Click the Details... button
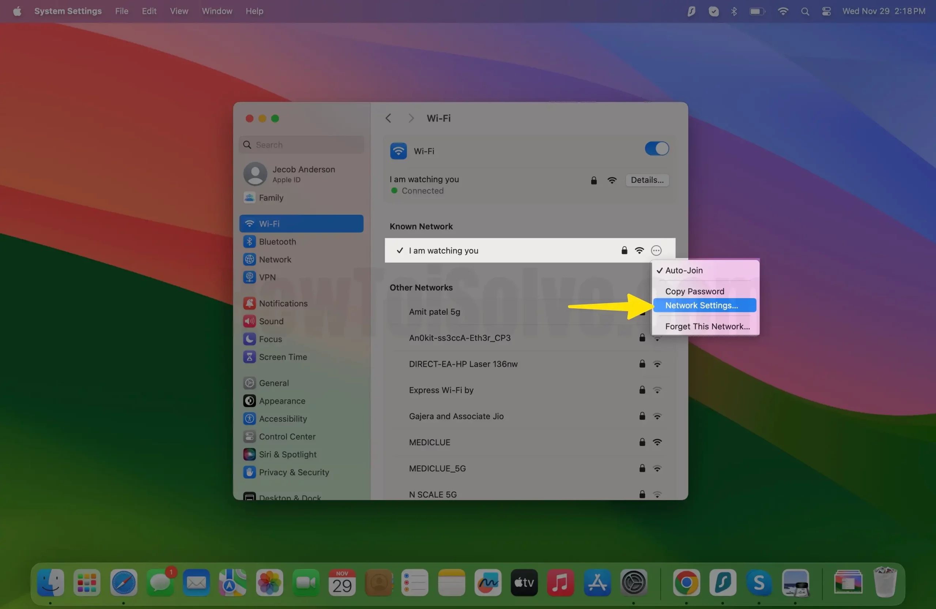Viewport: 936px width, 609px height. (x=647, y=180)
